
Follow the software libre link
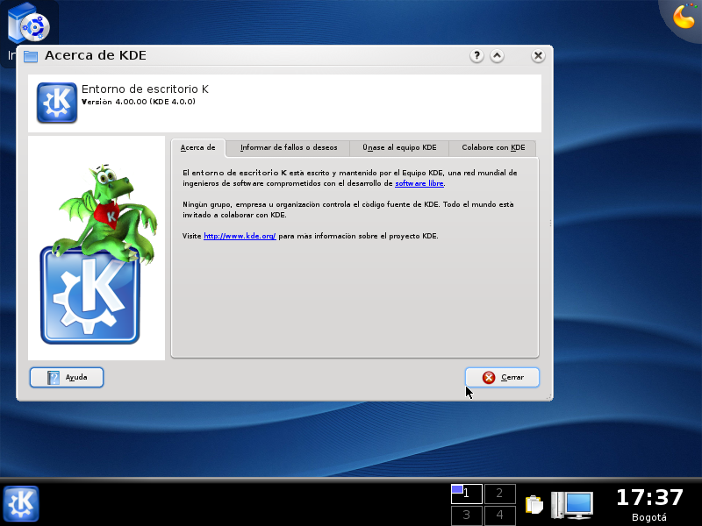click(419, 183)
